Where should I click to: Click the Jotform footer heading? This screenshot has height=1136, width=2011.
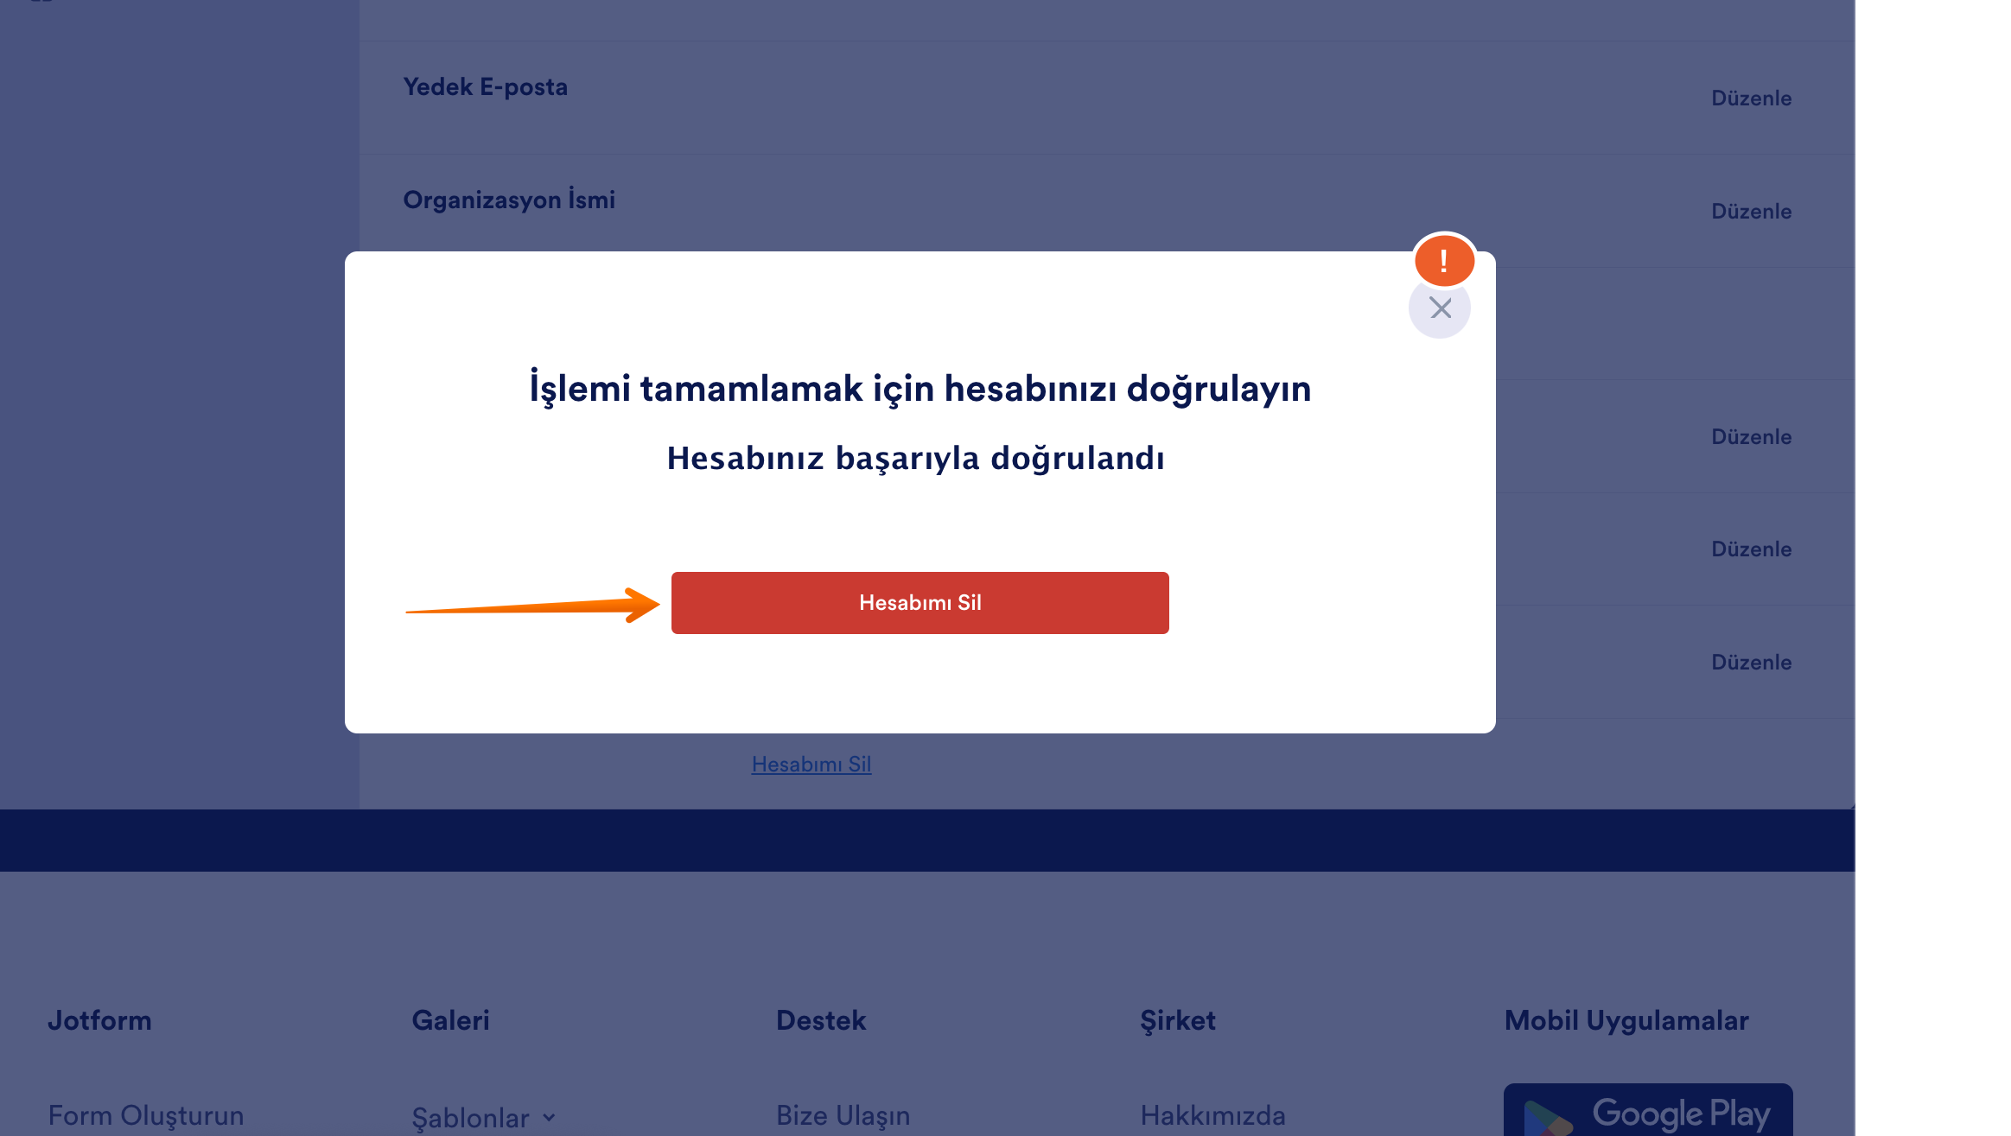point(99,1020)
